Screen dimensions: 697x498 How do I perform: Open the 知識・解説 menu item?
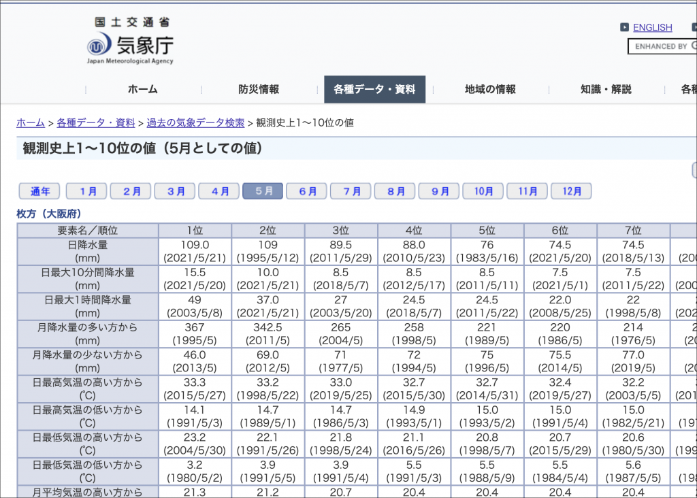click(606, 89)
